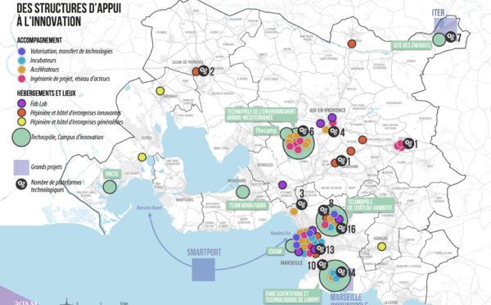This screenshot has height=305, width=491.
Task: Open the Thecamp label
Action: [266, 130]
